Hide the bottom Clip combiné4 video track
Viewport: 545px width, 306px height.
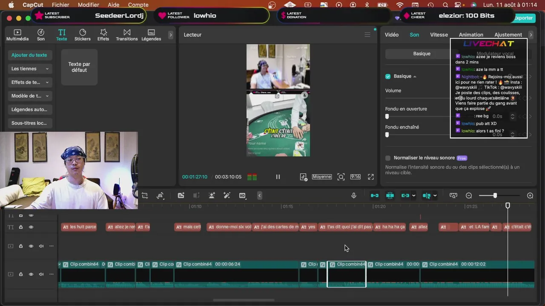31,274
